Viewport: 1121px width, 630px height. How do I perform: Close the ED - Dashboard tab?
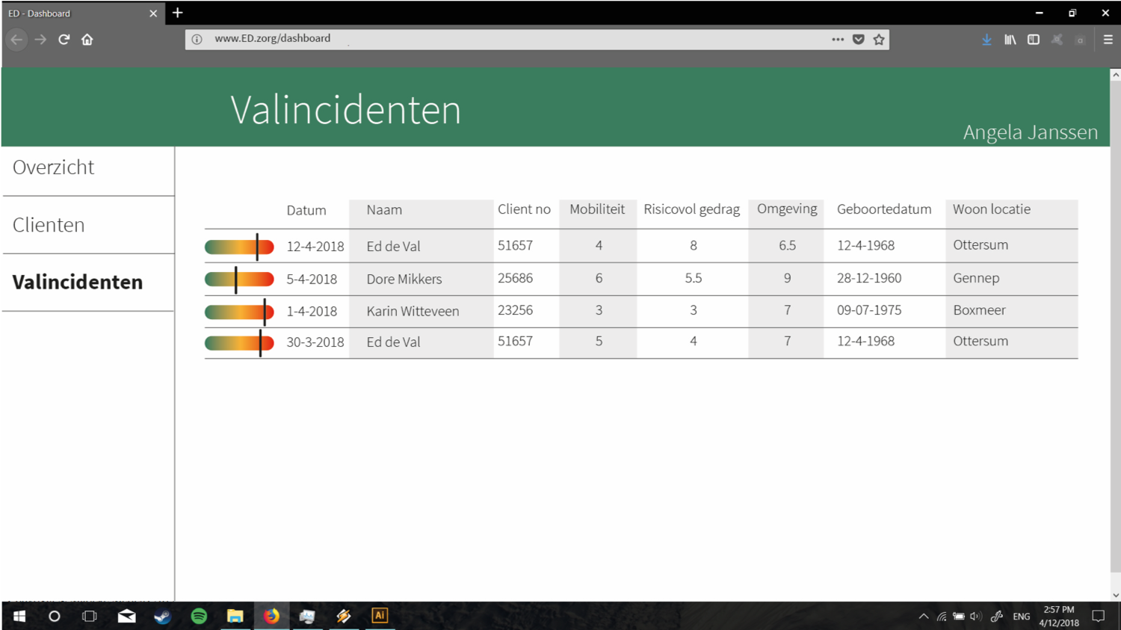pyautogui.click(x=153, y=13)
